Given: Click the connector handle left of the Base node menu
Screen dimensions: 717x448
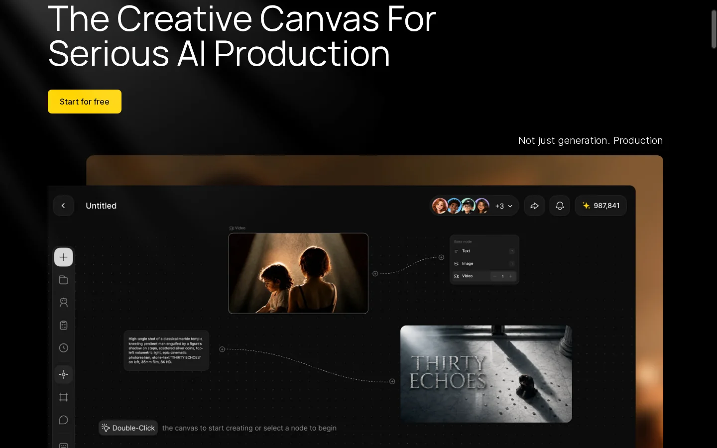Looking at the screenshot, I should click(x=441, y=257).
